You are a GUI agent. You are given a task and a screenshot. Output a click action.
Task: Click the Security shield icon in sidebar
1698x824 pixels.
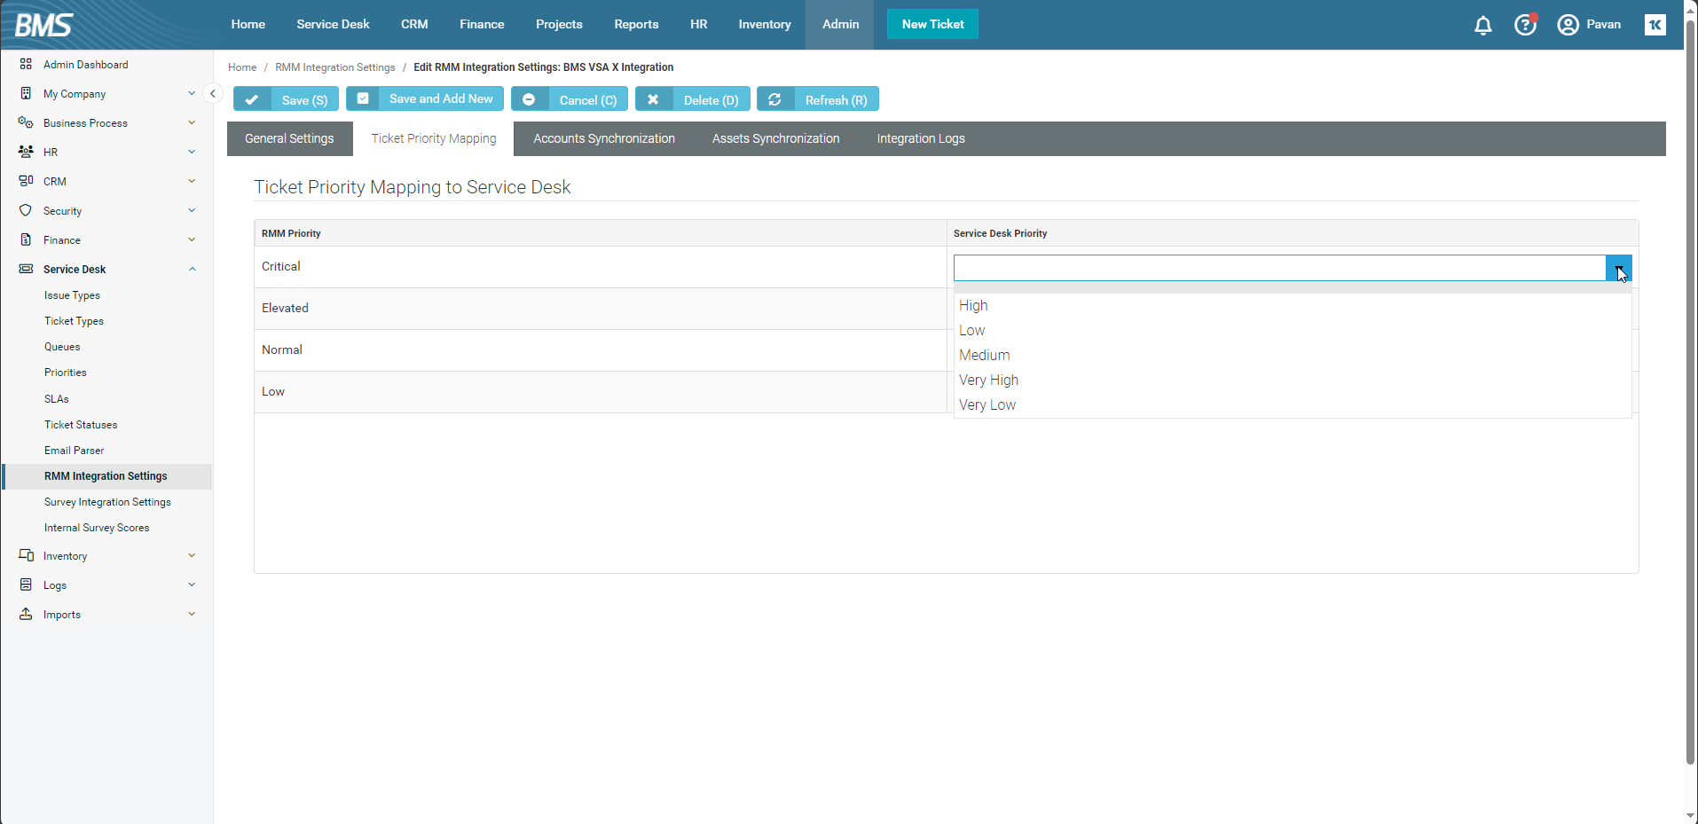(26, 210)
